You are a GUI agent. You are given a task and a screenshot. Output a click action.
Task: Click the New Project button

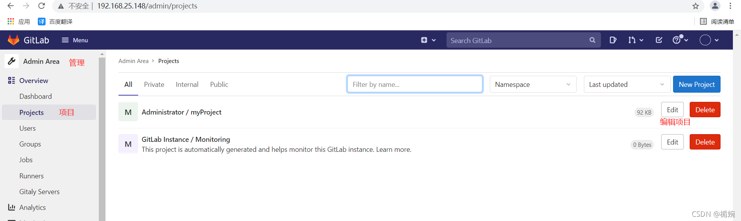point(697,84)
